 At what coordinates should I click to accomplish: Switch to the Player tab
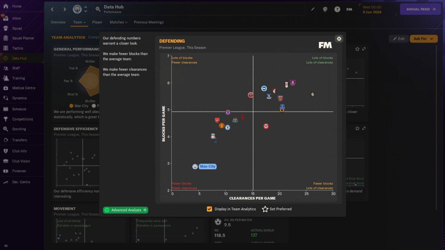(x=97, y=22)
